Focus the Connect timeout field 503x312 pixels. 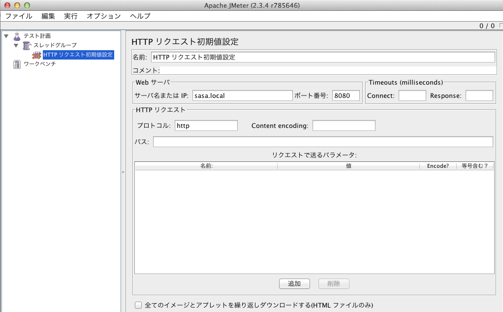pos(412,95)
